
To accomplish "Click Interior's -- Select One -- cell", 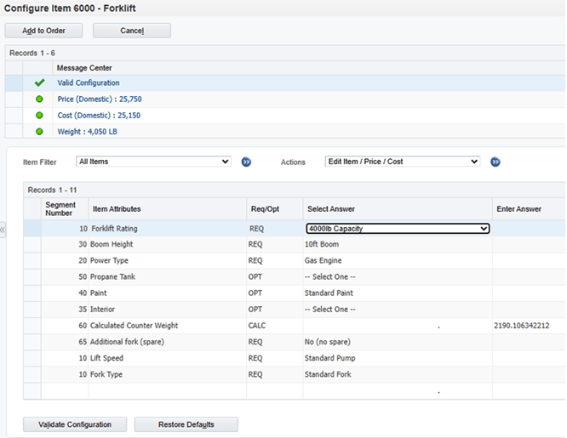I will pyautogui.click(x=398, y=310).
